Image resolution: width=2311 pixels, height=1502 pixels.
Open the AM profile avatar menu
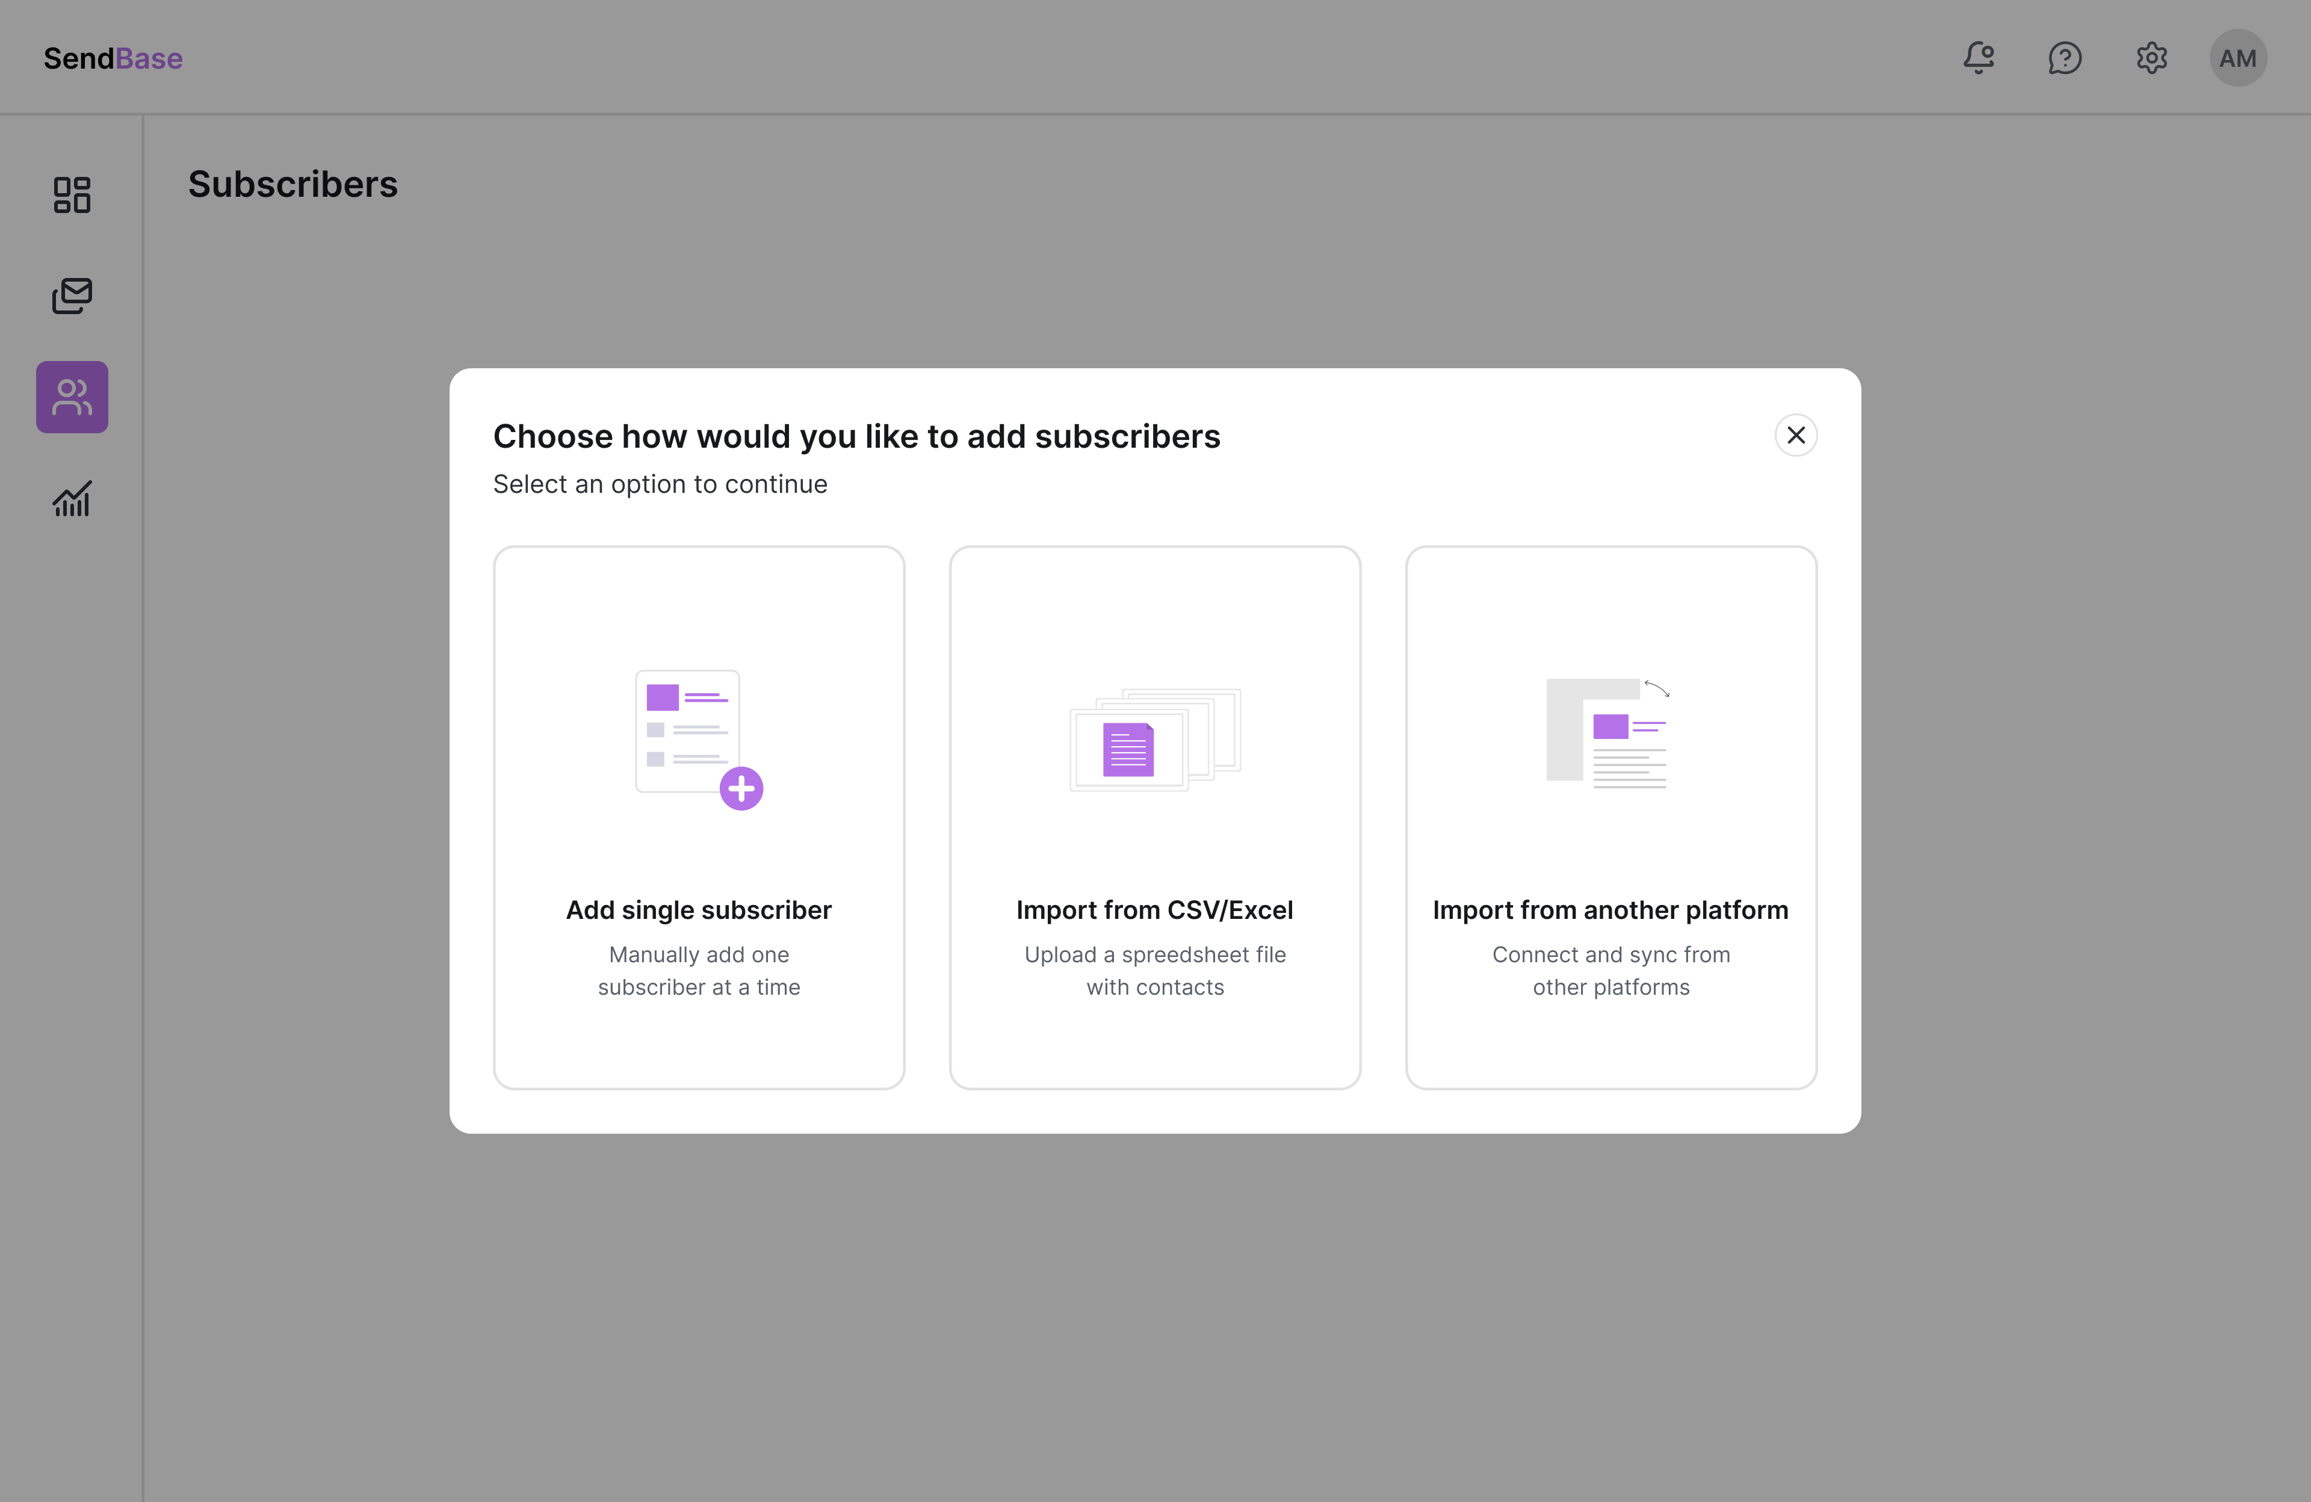pos(2238,57)
